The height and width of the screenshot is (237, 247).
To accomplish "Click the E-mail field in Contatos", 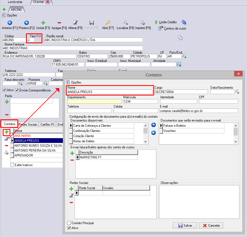I will click(199, 111).
